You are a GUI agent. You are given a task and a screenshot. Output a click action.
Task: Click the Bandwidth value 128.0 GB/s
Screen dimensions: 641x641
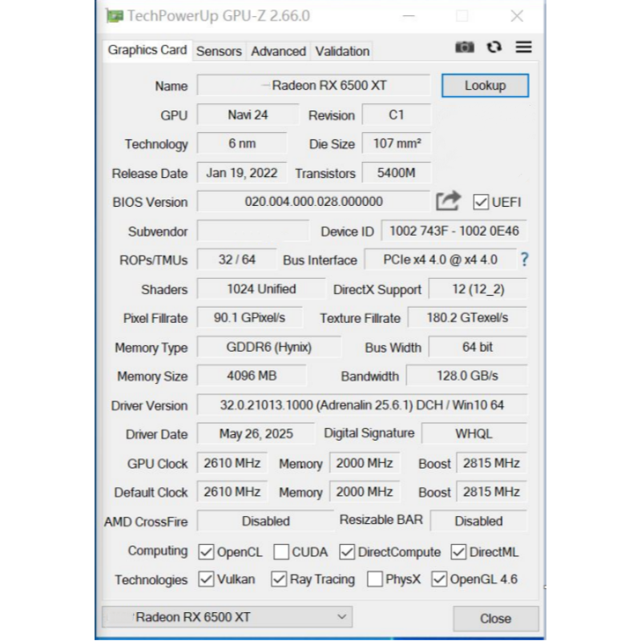(467, 375)
